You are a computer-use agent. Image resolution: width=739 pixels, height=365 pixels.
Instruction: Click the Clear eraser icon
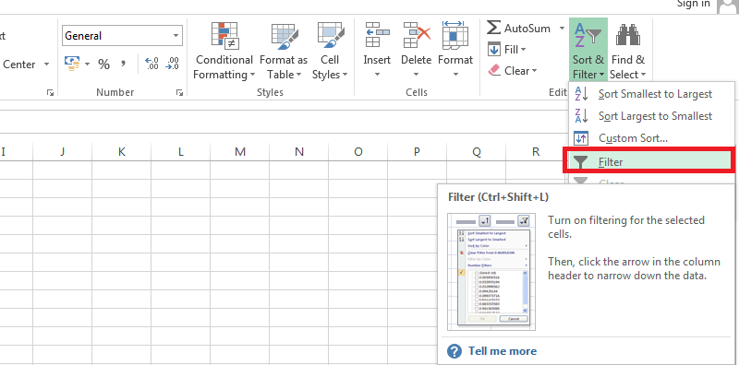[494, 71]
